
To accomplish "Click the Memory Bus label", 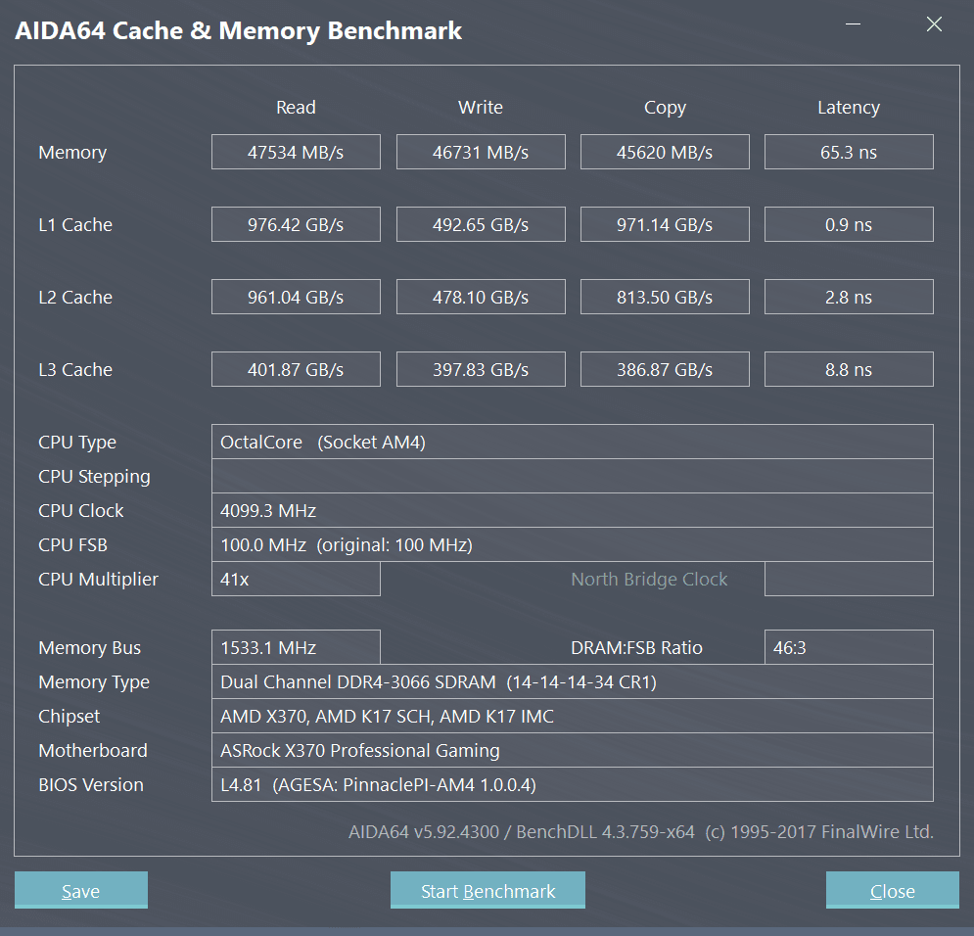I will click(89, 648).
